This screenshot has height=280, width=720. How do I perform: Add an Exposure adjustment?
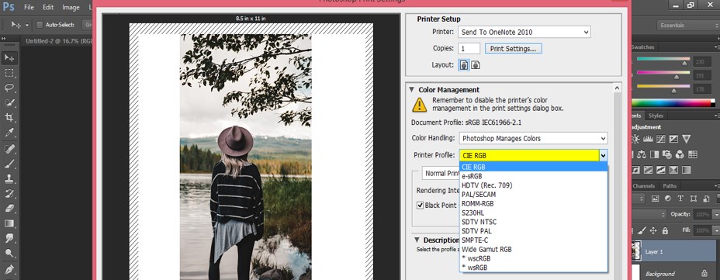click(673, 139)
